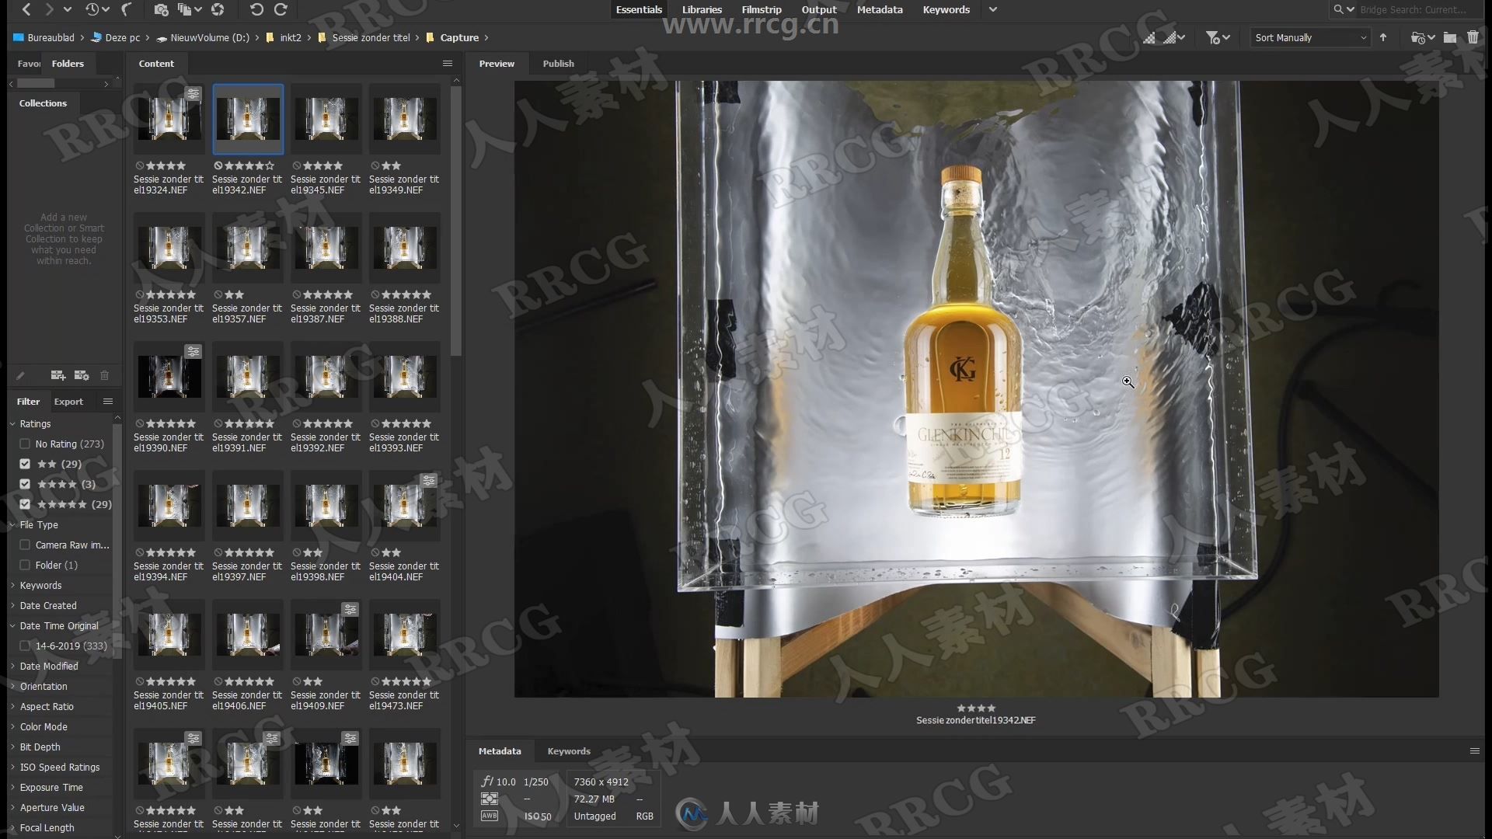Image resolution: width=1492 pixels, height=839 pixels.
Task: Uncheck the four-star (3) rating filter
Action: 25,484
